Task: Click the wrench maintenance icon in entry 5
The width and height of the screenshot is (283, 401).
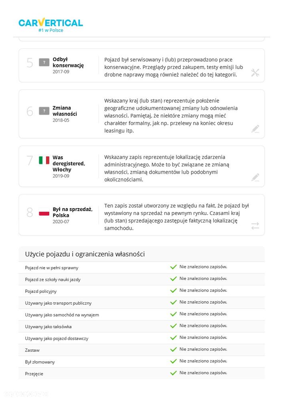Action: pos(255,73)
